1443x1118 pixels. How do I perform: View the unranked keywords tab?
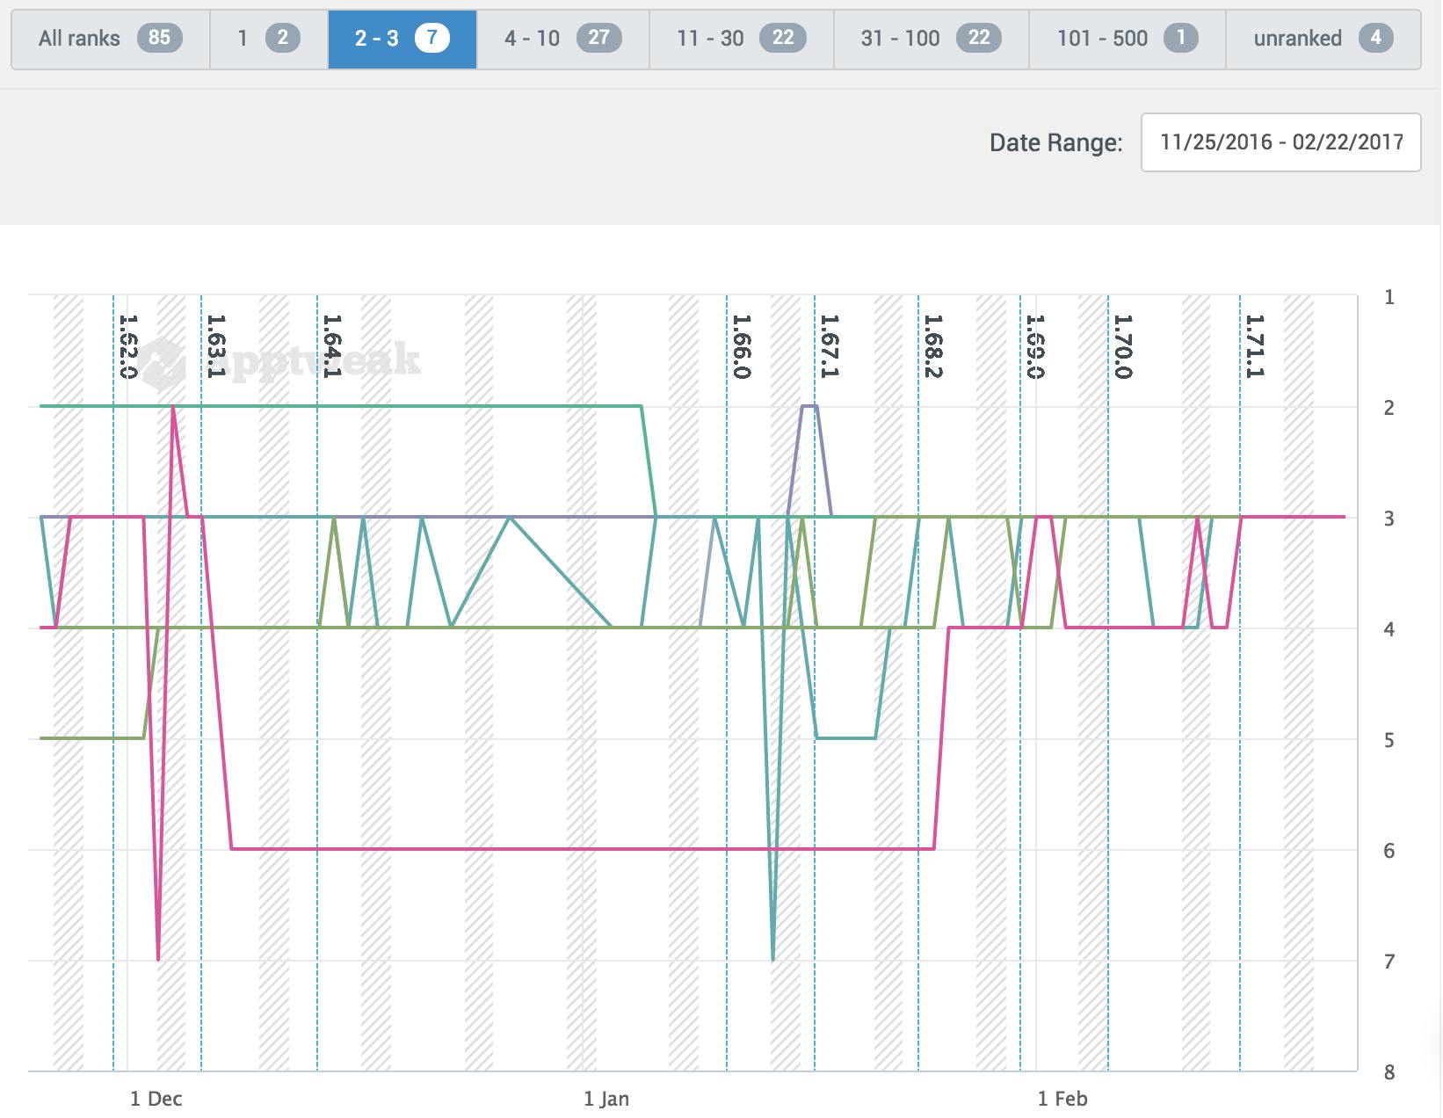click(1323, 39)
